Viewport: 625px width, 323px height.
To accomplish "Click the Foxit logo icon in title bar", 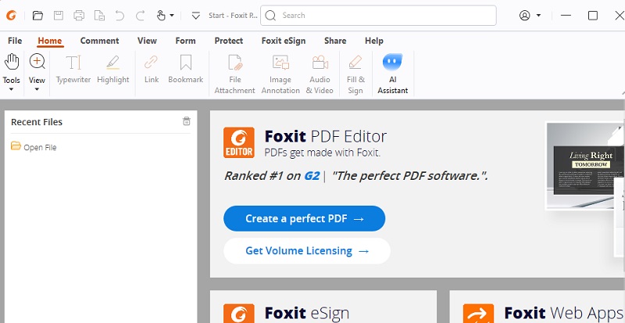I will click(x=11, y=16).
